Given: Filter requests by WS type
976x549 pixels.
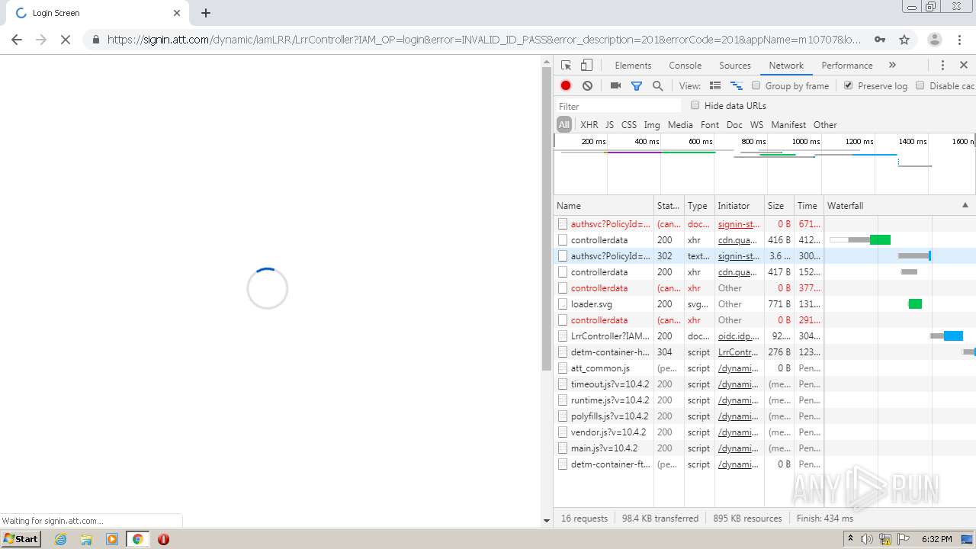Looking at the screenshot, I should pos(756,125).
